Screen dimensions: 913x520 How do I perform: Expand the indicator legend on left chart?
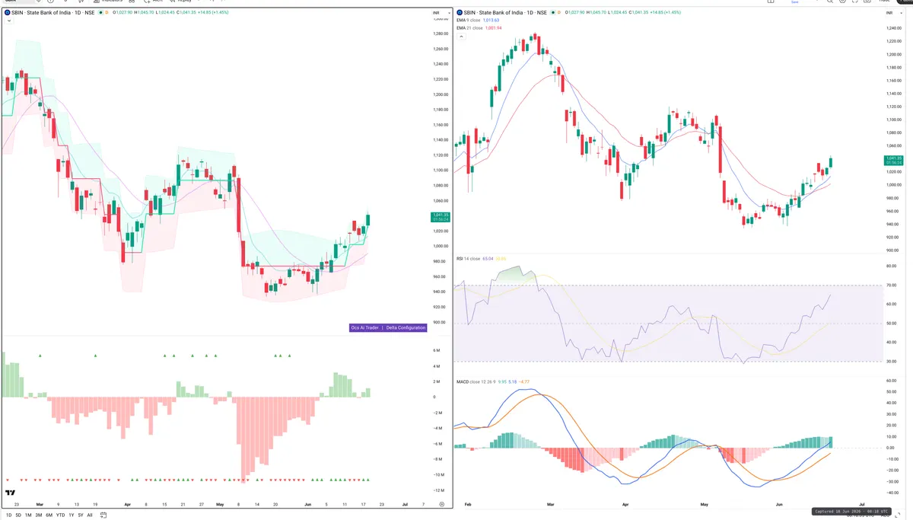(x=8, y=21)
